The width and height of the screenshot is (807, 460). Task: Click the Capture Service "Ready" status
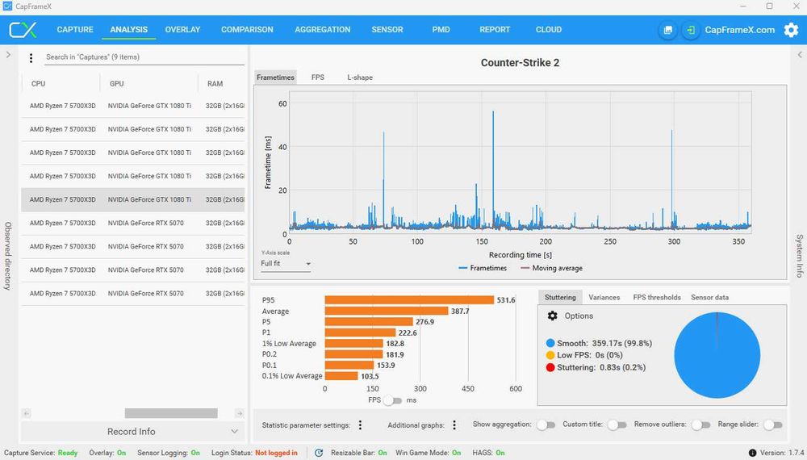68,453
